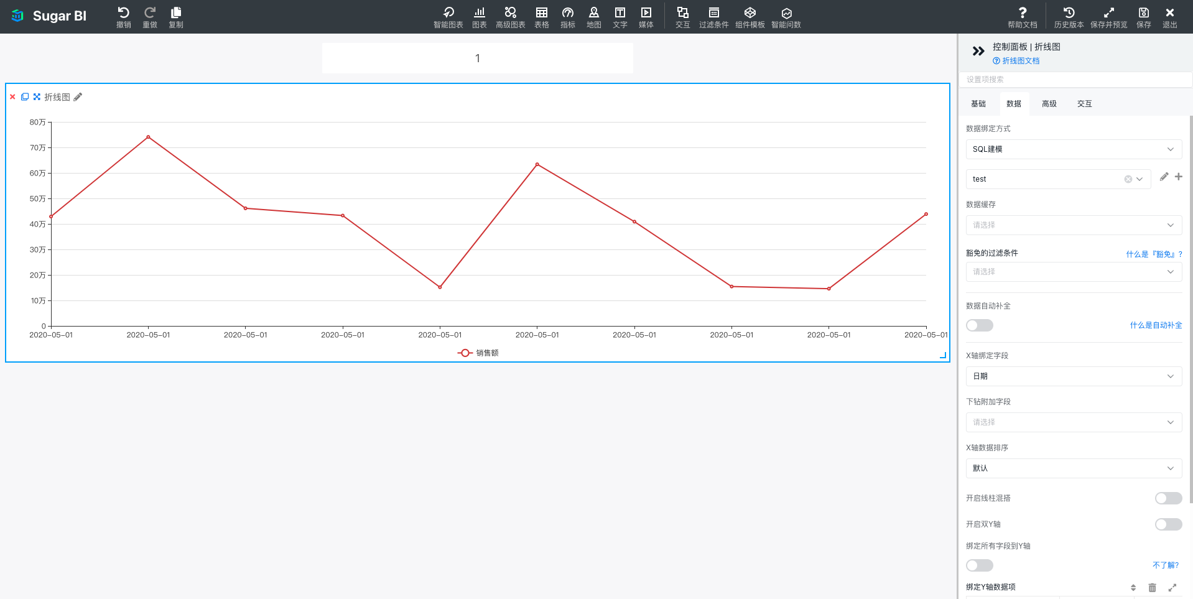Edit the 折线图 title pencil icon
Image resolution: width=1193 pixels, height=599 pixels.
pos(78,97)
